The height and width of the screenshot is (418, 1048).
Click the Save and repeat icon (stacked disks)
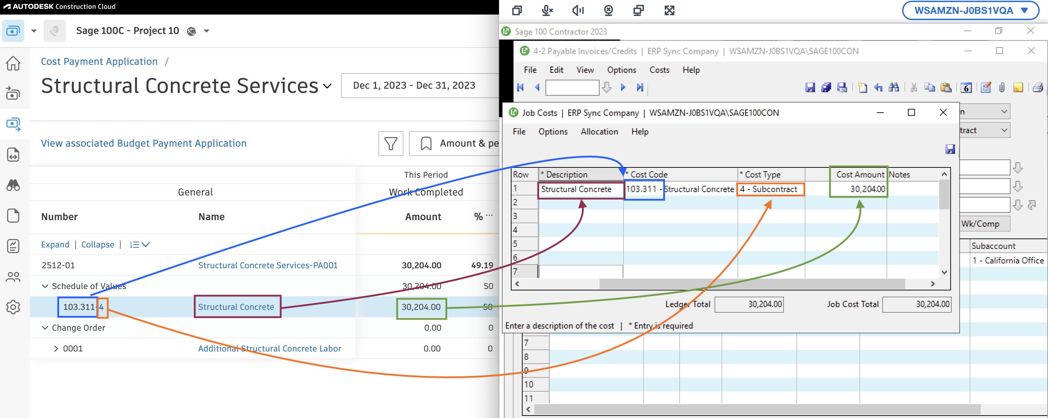[826, 87]
